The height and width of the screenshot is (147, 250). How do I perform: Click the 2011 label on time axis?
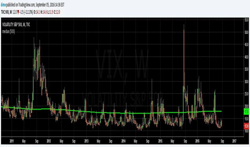click(x=12, y=141)
